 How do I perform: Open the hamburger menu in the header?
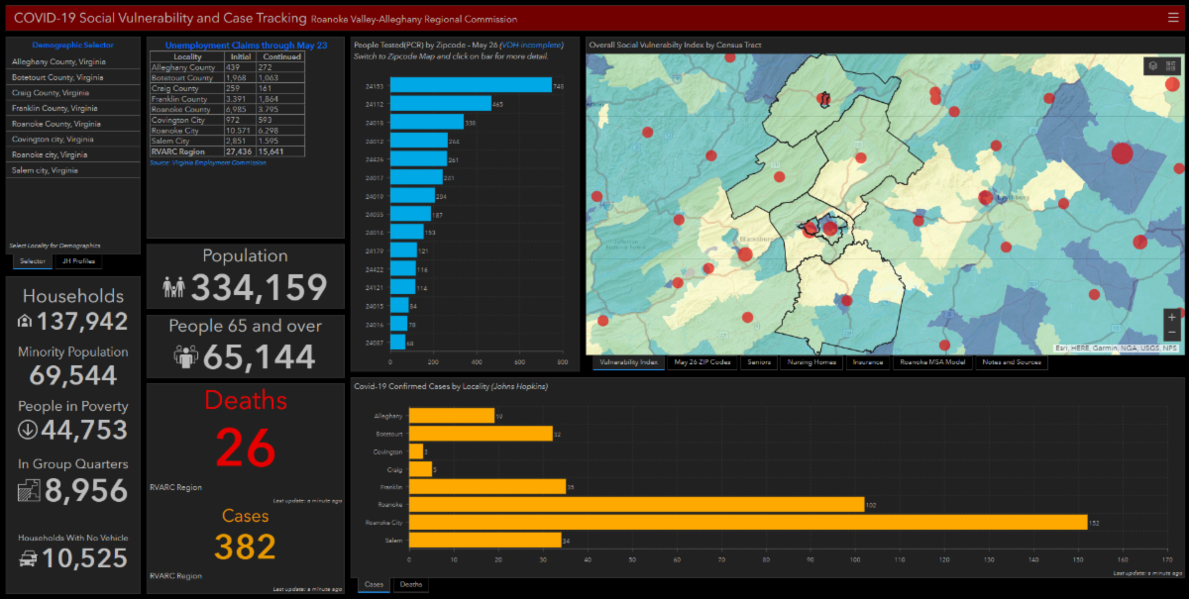coord(1173,18)
